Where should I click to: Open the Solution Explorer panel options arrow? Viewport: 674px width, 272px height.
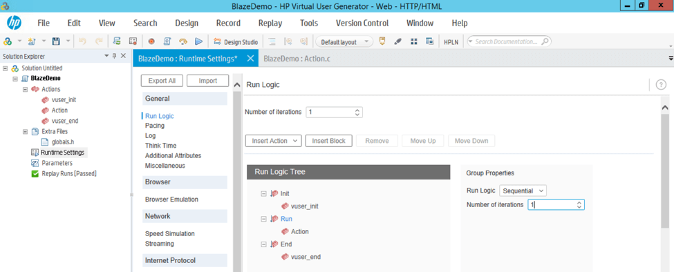(x=106, y=56)
